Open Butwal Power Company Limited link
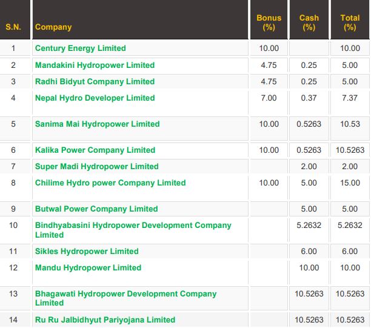This screenshot has height=328, width=371. pyautogui.click(x=96, y=209)
